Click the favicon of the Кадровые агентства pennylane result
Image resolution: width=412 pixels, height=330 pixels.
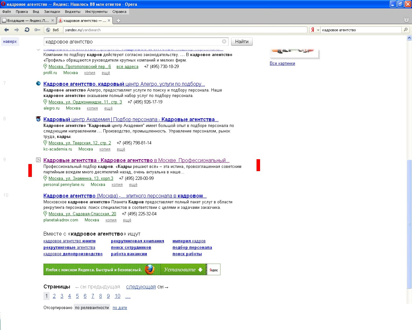pyautogui.click(x=38, y=160)
